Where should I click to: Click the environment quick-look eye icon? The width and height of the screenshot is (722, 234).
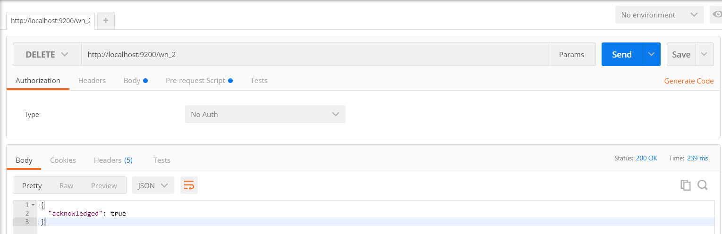click(717, 15)
